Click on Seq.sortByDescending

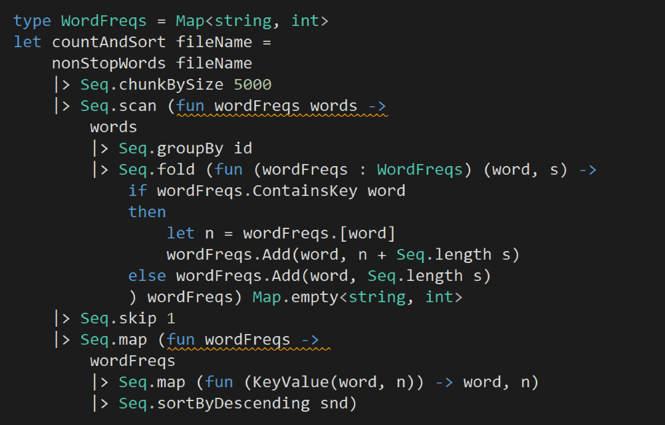214,403
